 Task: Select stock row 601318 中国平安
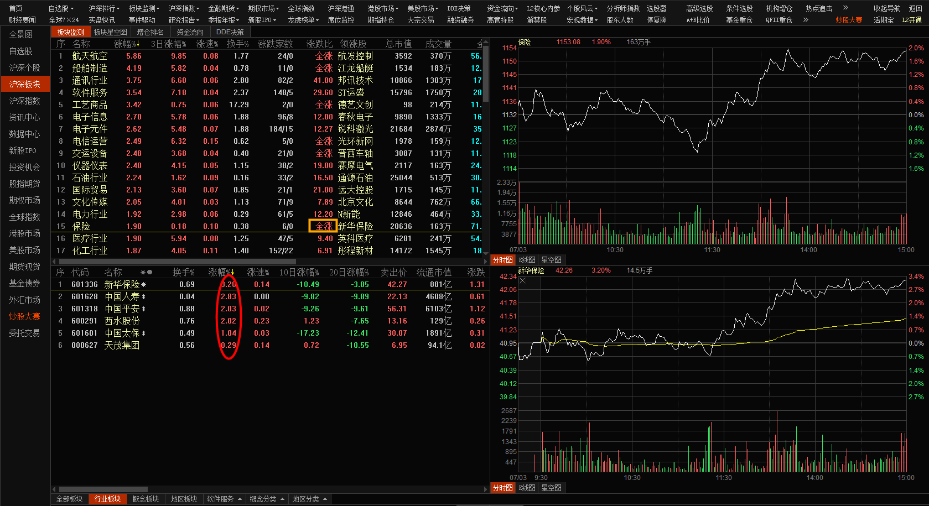[x=270, y=309]
